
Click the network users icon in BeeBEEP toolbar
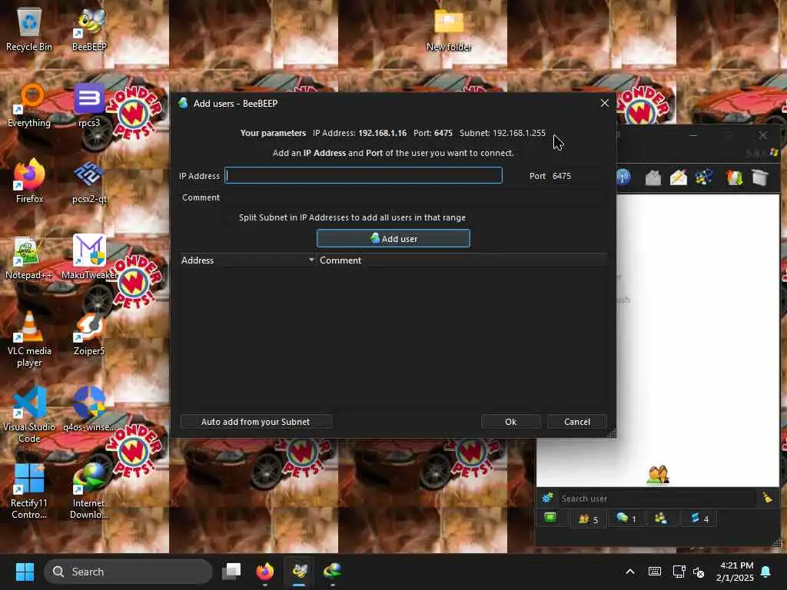pos(704,177)
